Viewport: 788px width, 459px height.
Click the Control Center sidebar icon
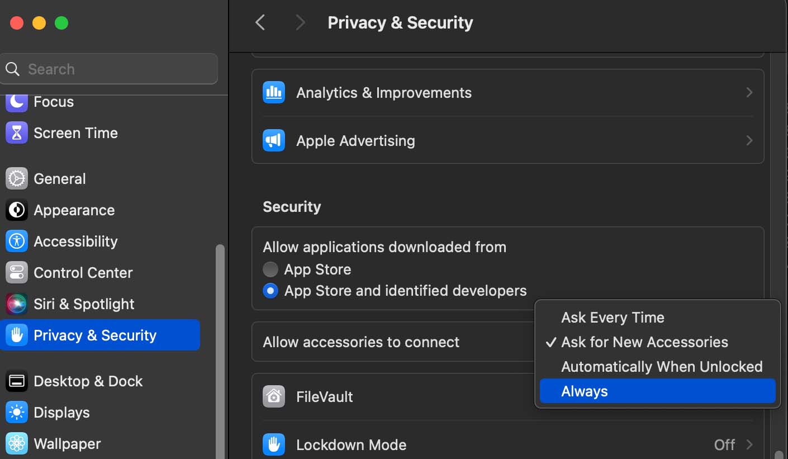pyautogui.click(x=17, y=273)
